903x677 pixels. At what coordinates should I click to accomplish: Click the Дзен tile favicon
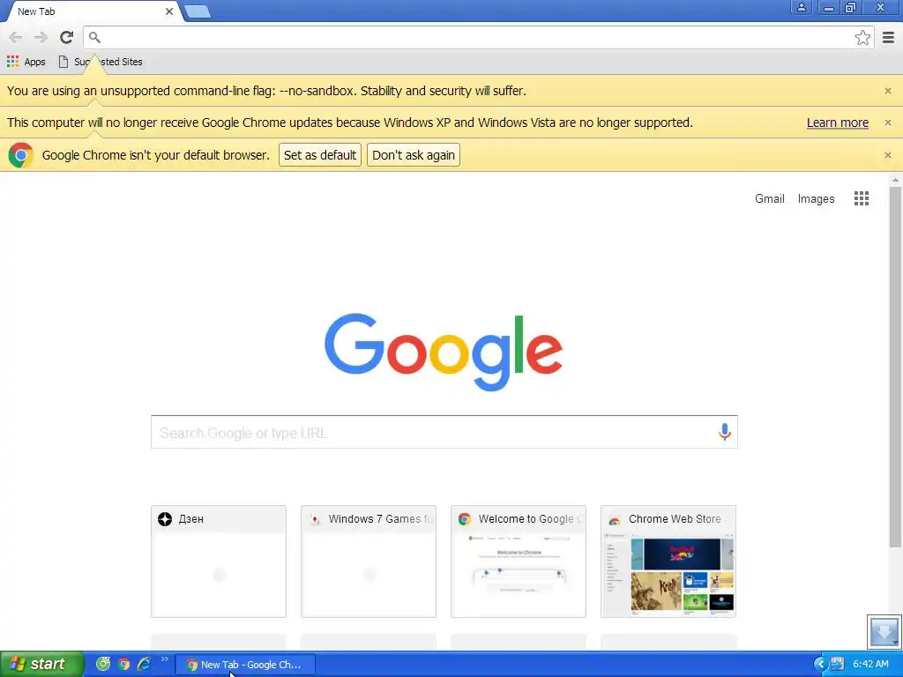165,519
